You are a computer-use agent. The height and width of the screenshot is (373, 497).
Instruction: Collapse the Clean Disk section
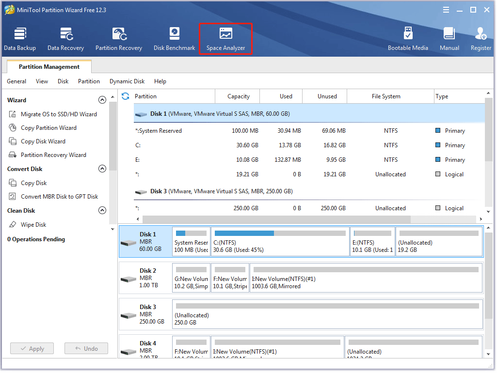coord(102,211)
